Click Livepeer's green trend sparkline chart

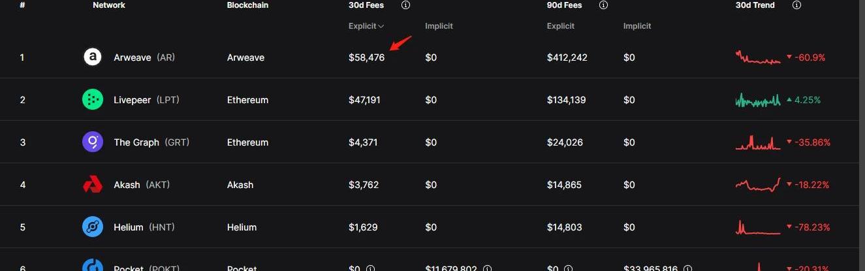pos(758,100)
